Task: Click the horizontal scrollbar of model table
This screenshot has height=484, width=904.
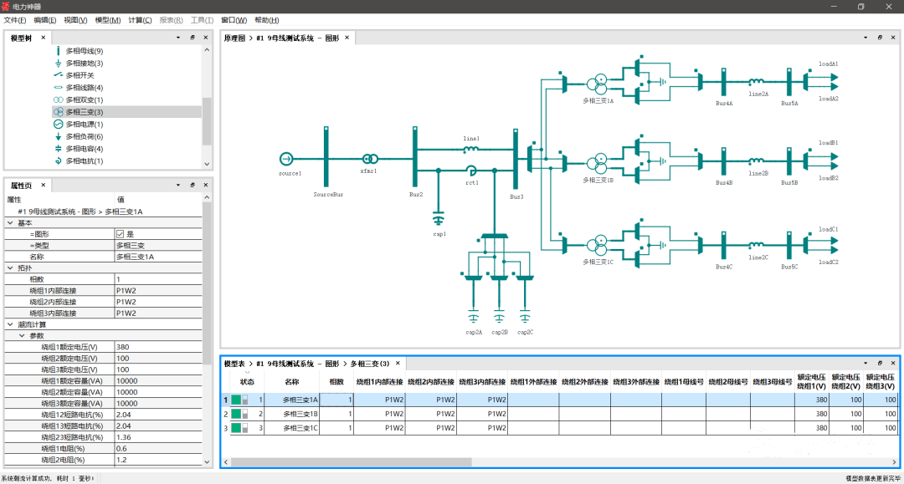Action: [351, 462]
